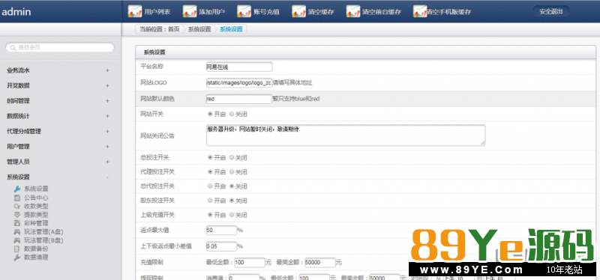Viewport: 600px width, 280px height.
Task: Click the 清空手机版缓存 toolbar icon
Action: (x=420, y=11)
